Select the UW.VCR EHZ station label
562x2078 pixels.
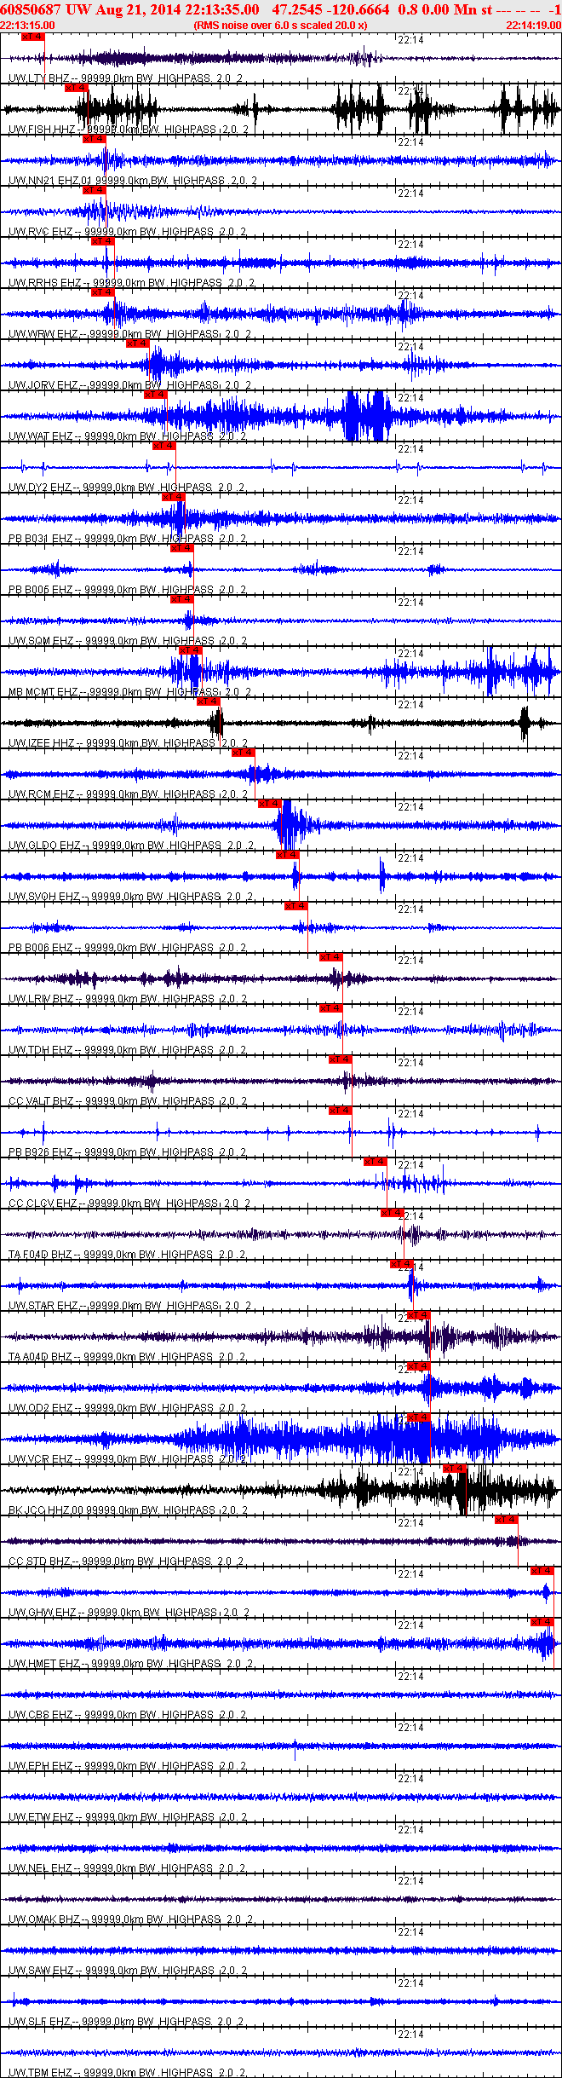point(127,1459)
